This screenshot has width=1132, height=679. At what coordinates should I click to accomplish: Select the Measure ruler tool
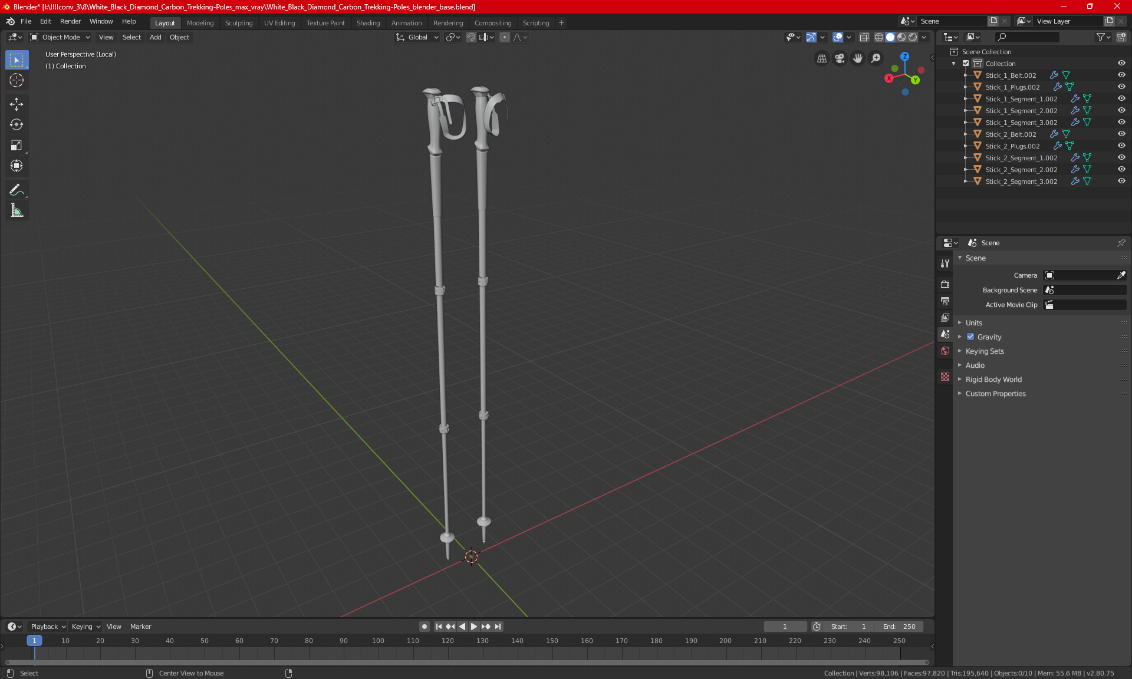(17, 210)
